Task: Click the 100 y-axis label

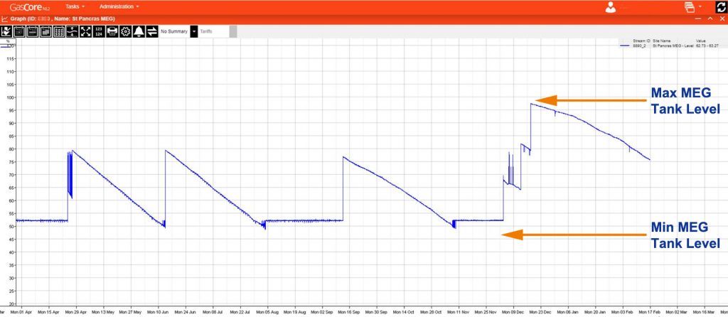Action: (9, 97)
